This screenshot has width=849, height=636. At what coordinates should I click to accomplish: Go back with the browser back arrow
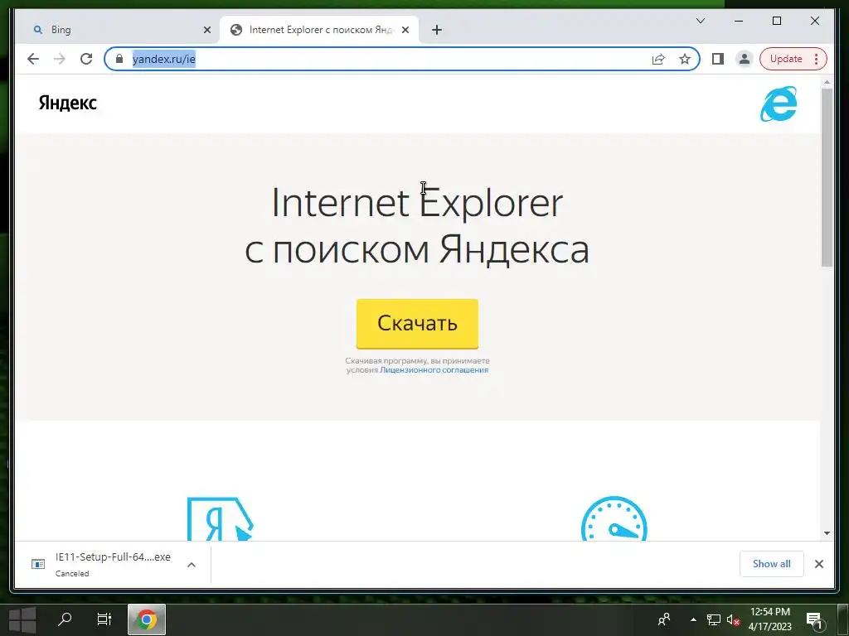coord(33,59)
